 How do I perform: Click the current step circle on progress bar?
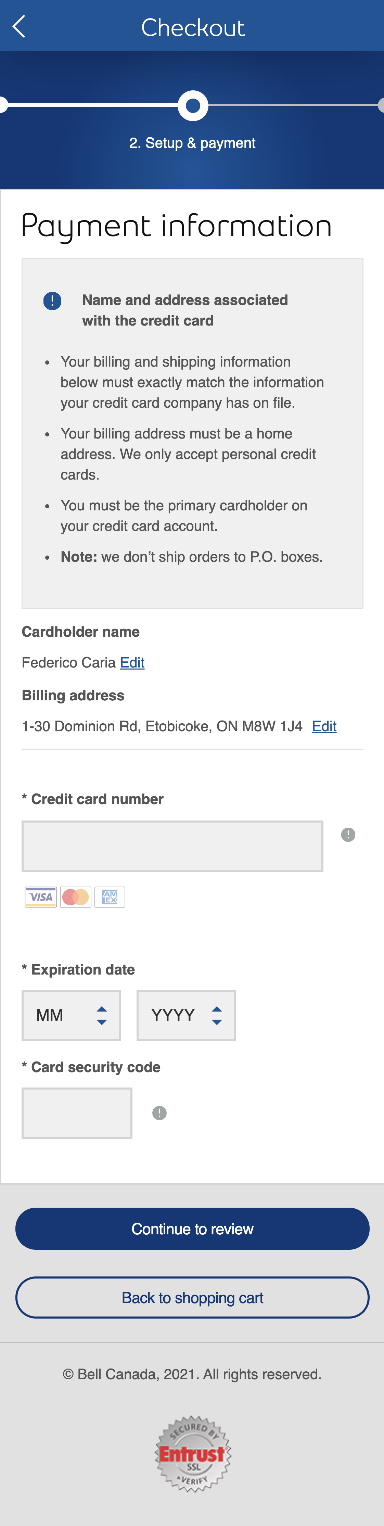(x=193, y=105)
